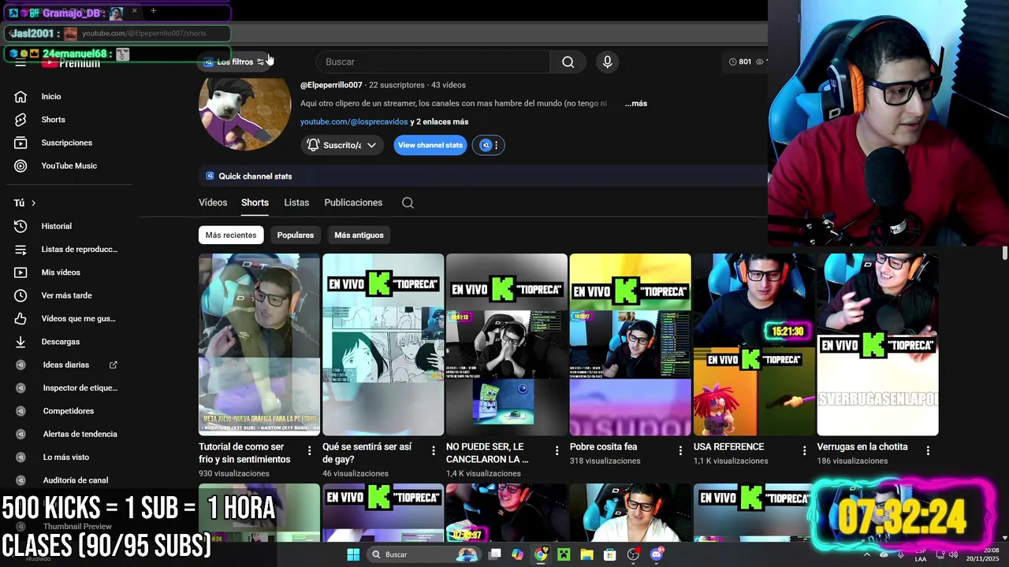Open the new tab plus button

pos(153,11)
